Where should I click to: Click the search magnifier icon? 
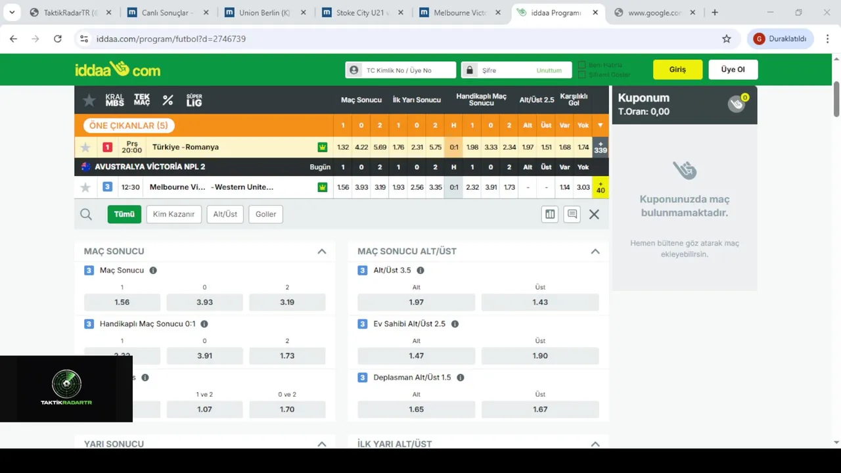point(86,214)
